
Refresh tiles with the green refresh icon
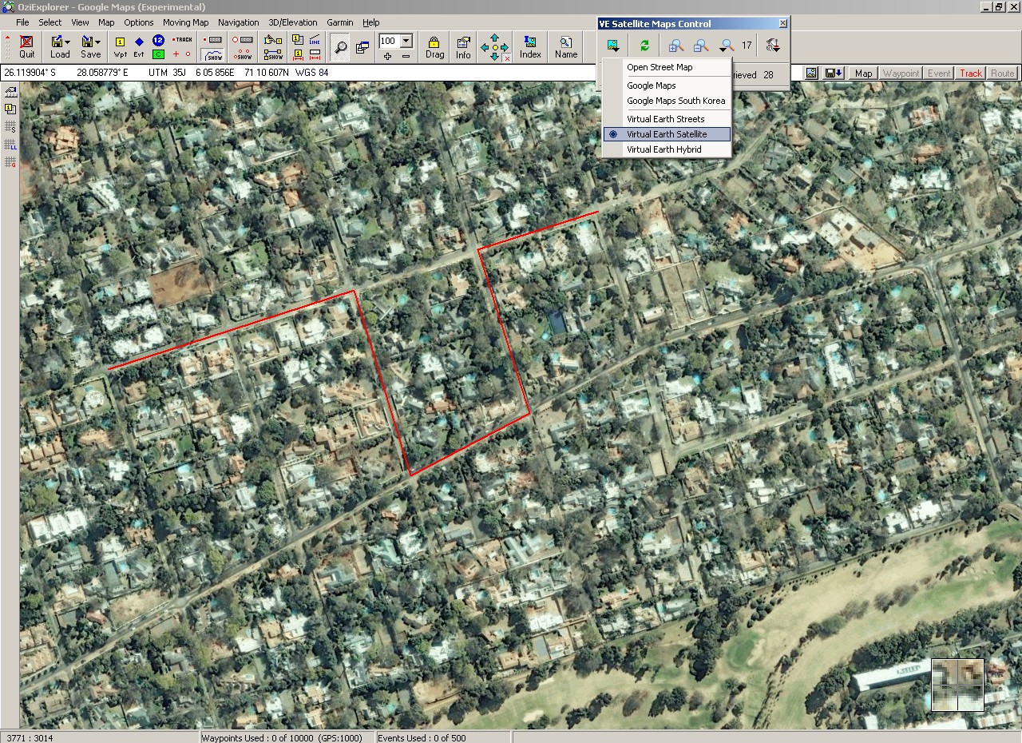645,46
